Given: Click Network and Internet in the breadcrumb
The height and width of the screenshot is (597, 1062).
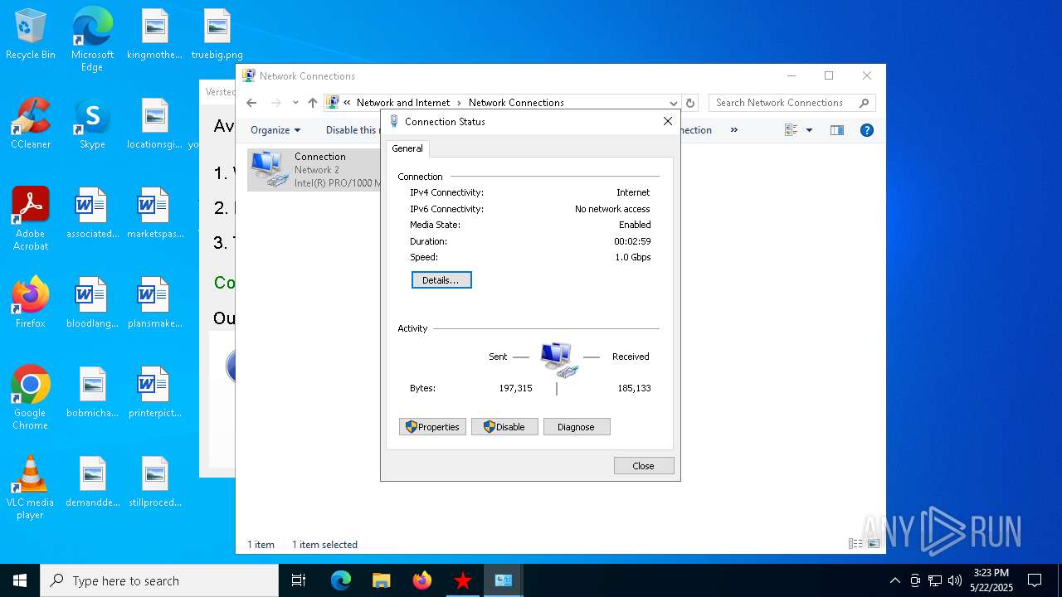Looking at the screenshot, I should 403,103.
